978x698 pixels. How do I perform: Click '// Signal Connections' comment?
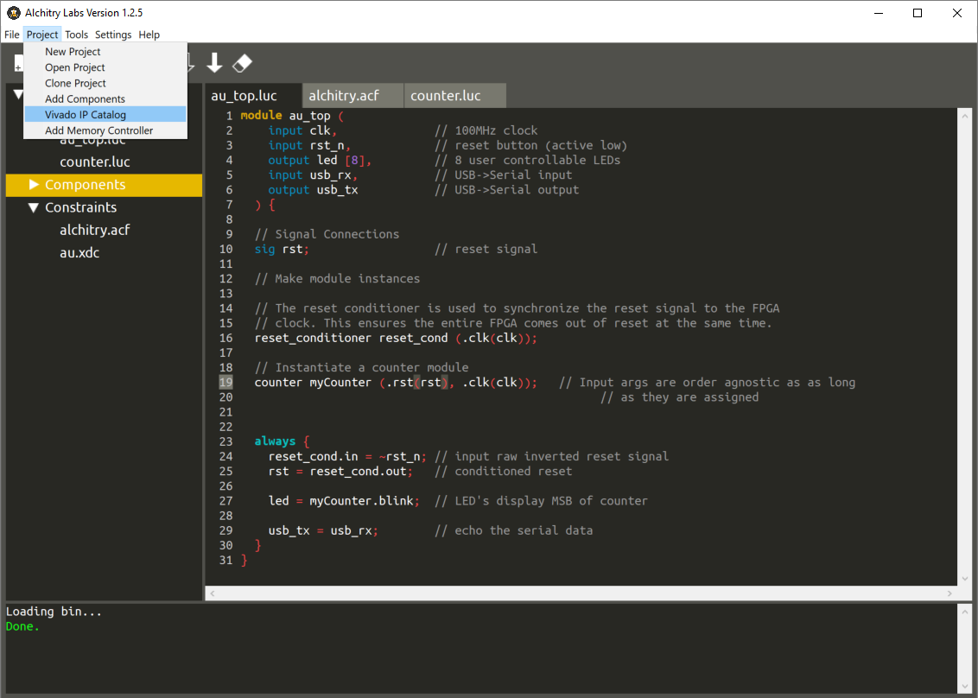pyautogui.click(x=327, y=234)
